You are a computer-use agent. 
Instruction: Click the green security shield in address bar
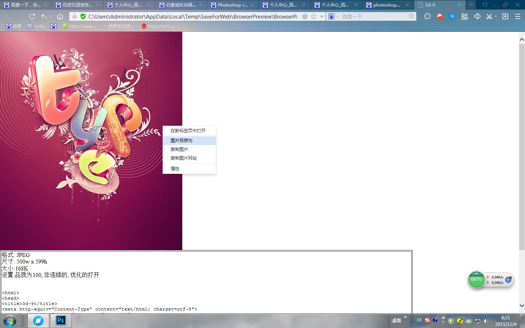(83, 16)
